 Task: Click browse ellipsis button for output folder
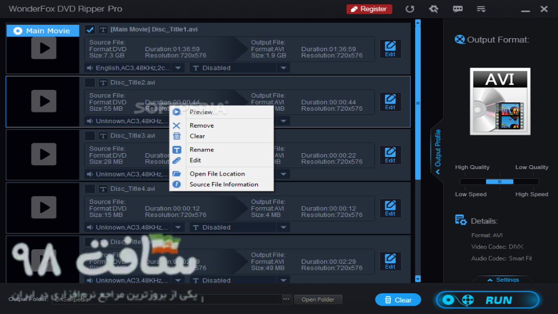pyautogui.click(x=286, y=299)
